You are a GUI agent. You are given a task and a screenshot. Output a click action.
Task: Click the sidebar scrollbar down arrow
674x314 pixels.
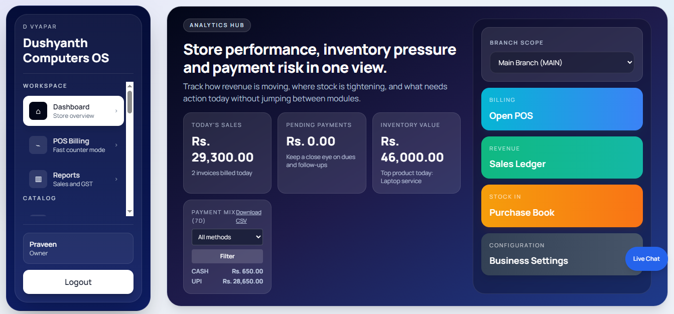pos(130,212)
